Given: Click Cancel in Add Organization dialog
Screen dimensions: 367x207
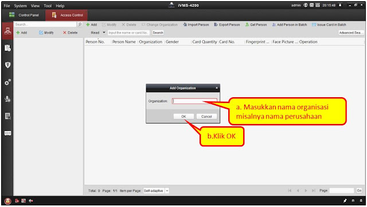Looking at the screenshot, I should pos(206,116).
